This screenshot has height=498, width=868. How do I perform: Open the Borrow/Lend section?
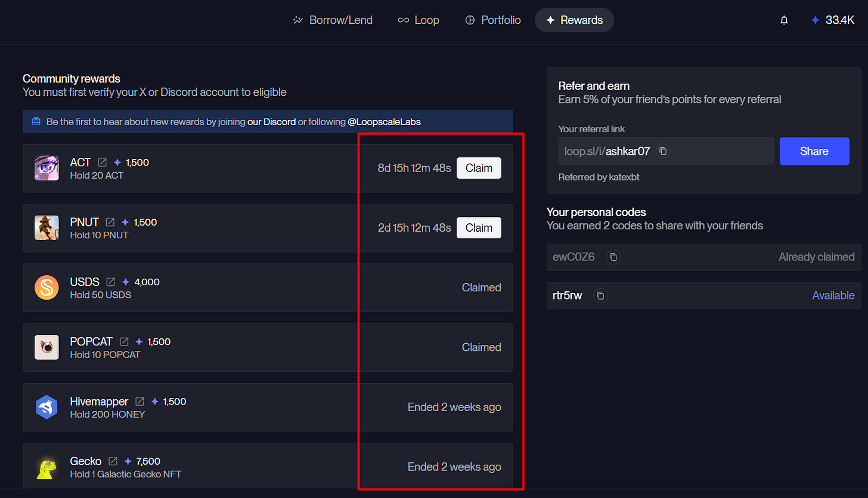coord(332,20)
